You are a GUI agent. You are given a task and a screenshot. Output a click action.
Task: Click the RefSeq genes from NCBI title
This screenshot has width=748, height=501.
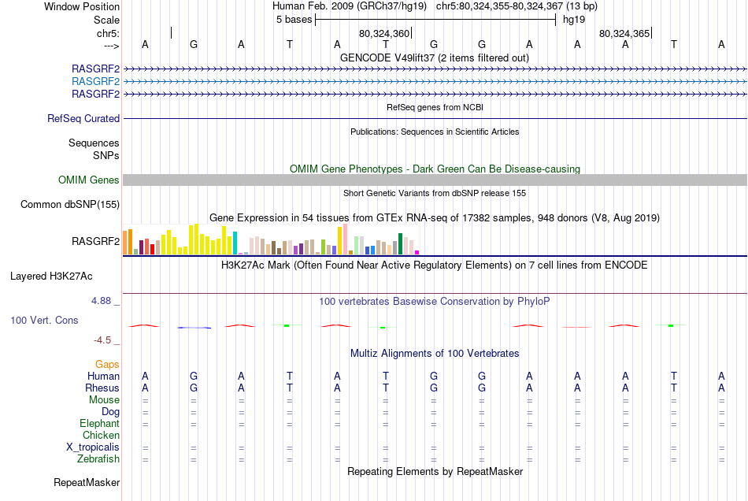pyautogui.click(x=435, y=107)
